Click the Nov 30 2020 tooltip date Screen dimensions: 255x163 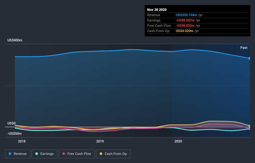(157, 10)
